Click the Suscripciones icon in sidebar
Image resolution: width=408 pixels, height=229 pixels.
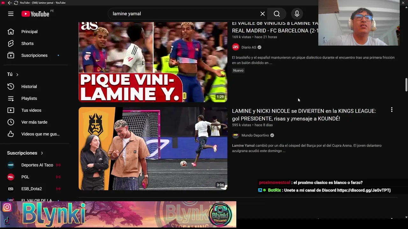click(11, 55)
